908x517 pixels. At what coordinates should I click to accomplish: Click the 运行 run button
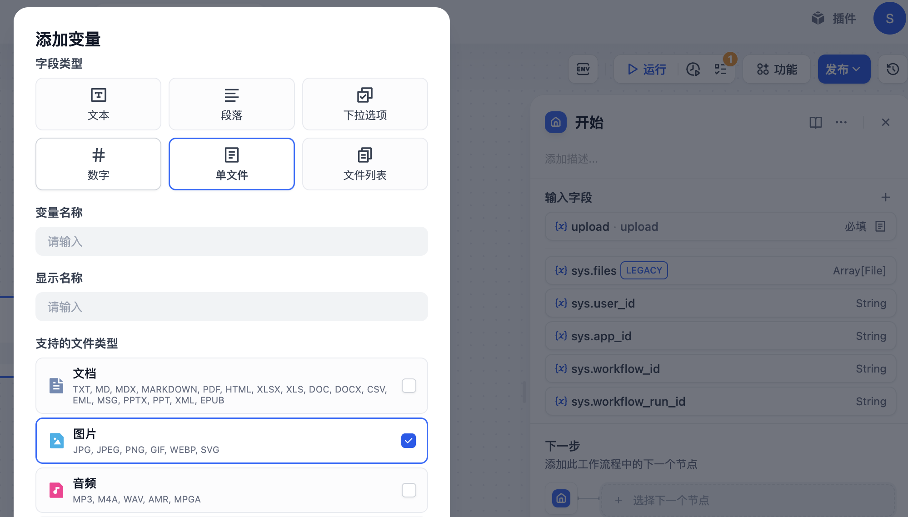(647, 69)
